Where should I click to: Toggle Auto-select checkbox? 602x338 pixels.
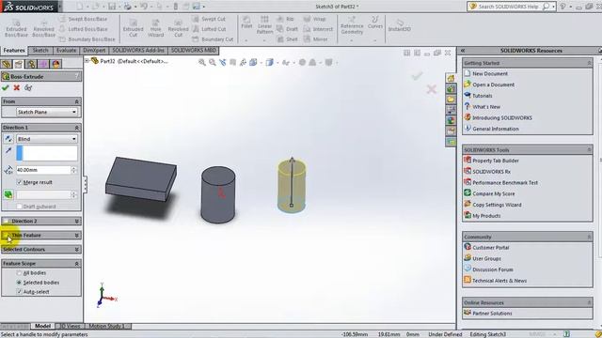tap(19, 292)
